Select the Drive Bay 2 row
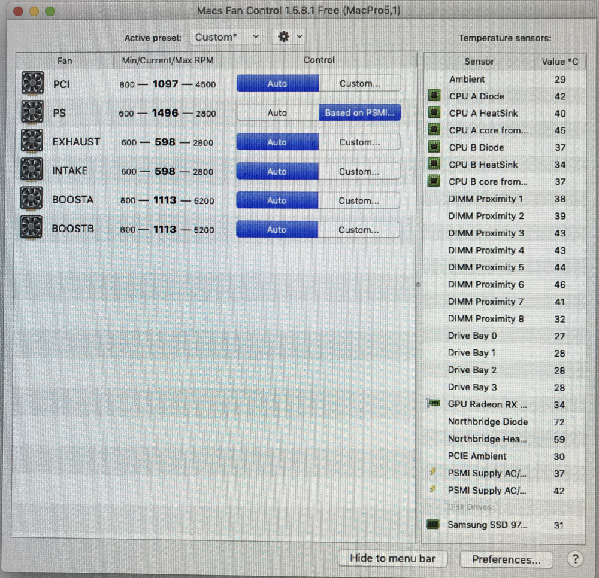 504,370
